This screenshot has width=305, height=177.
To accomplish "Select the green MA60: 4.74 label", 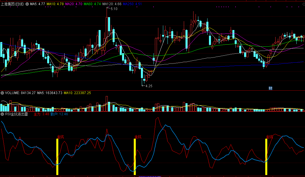I will (92, 4).
